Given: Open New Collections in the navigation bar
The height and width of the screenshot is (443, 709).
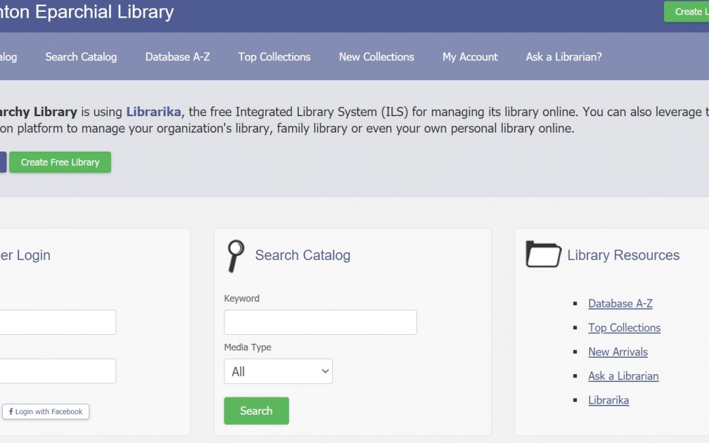Looking at the screenshot, I should tap(376, 56).
